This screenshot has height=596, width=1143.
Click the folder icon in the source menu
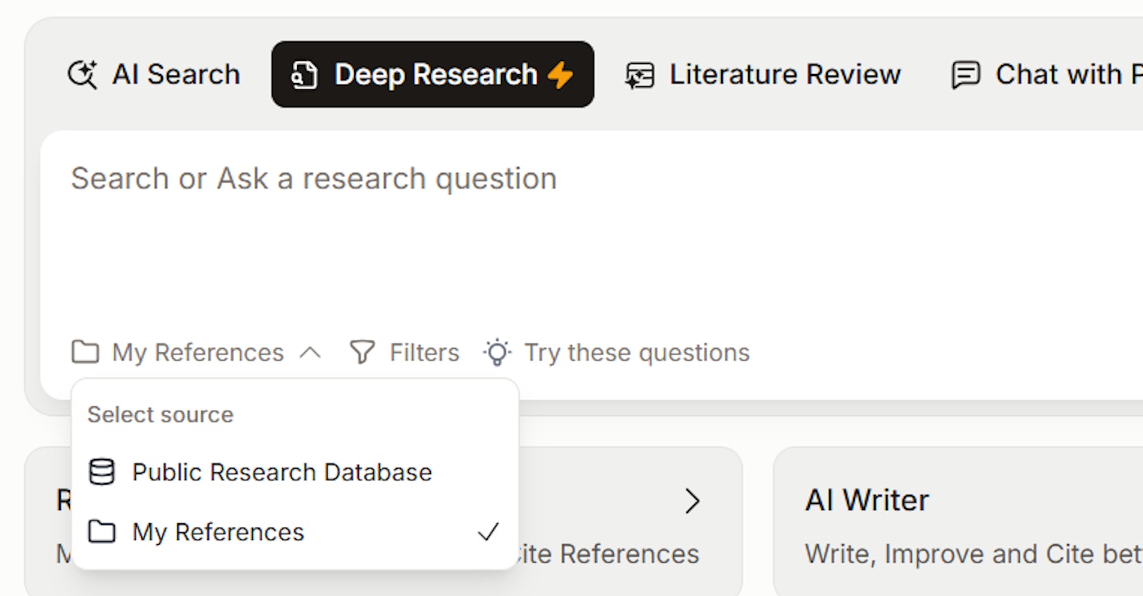coord(102,532)
